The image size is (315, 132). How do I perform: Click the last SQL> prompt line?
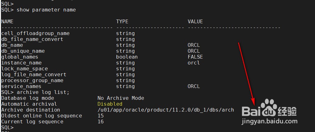tap(7, 128)
